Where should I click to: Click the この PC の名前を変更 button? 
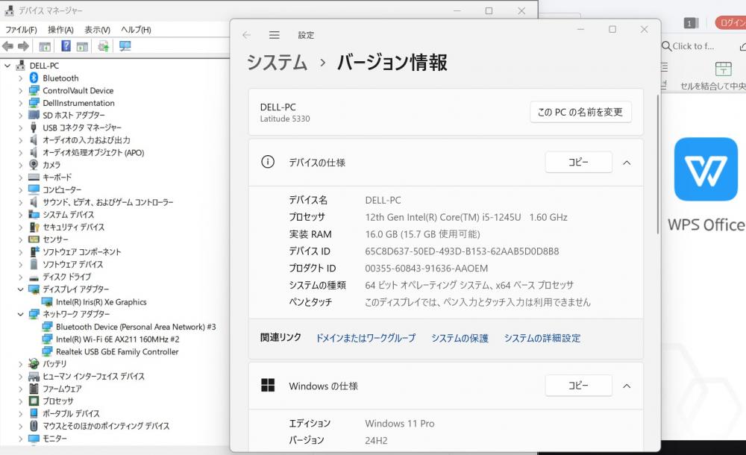[580, 112]
